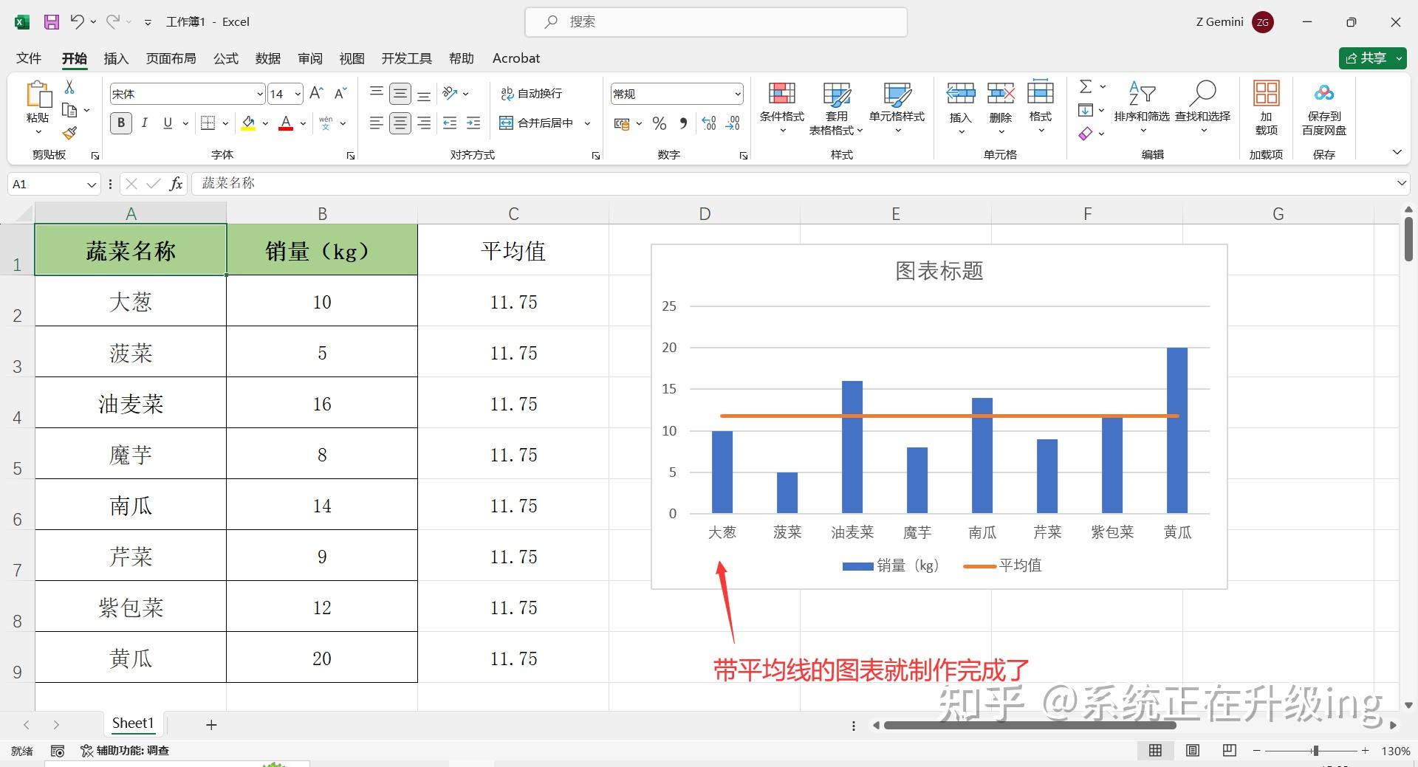Click the Paste clipboard icon
The height and width of the screenshot is (767, 1418).
(x=38, y=94)
